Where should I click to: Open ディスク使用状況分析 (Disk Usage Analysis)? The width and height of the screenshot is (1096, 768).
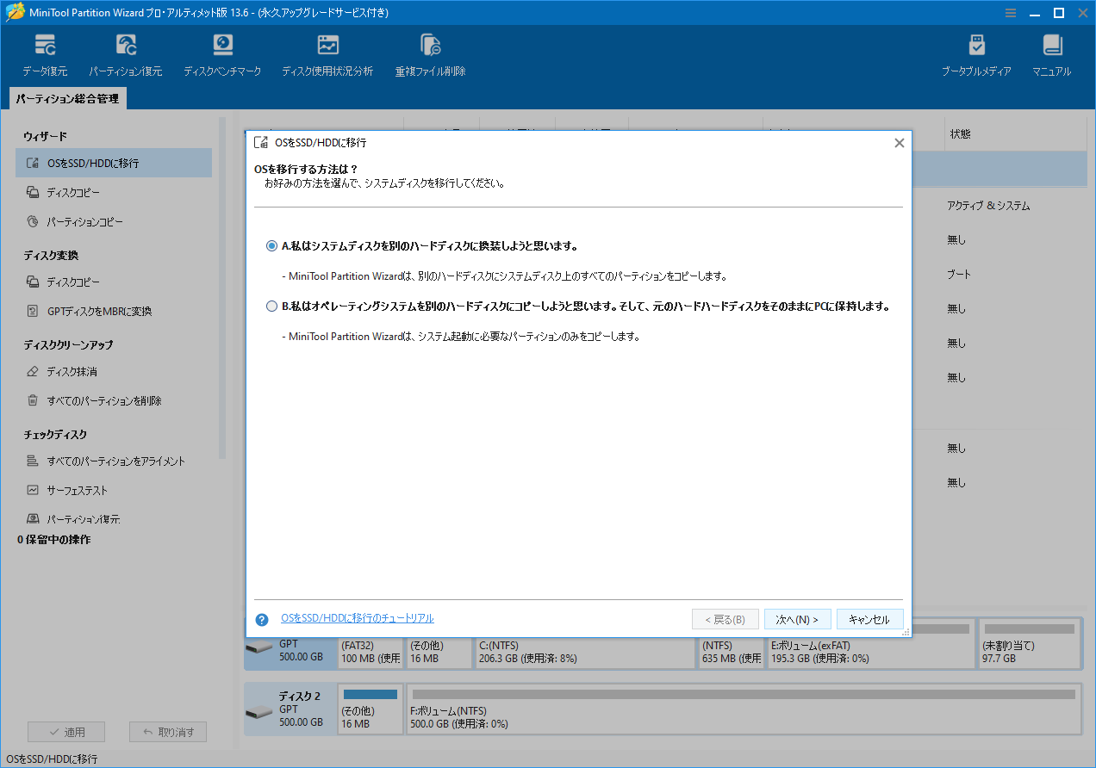coord(327,52)
